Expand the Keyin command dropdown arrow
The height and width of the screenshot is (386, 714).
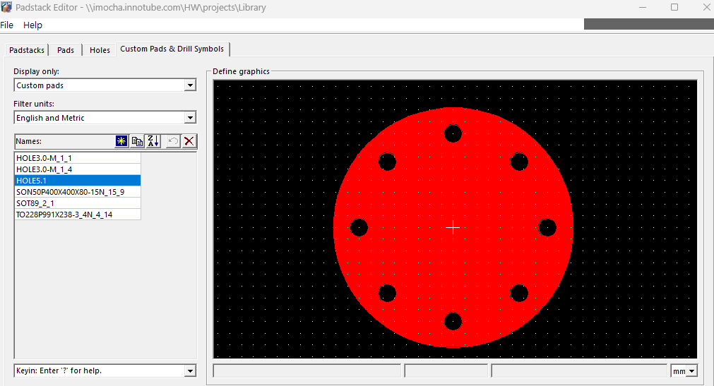click(x=189, y=371)
